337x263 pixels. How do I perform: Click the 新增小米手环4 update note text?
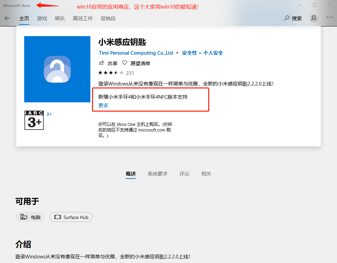[x=143, y=97]
